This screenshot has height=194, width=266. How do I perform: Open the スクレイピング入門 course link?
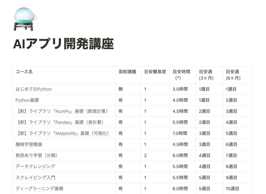pyautogui.click(x=35, y=177)
